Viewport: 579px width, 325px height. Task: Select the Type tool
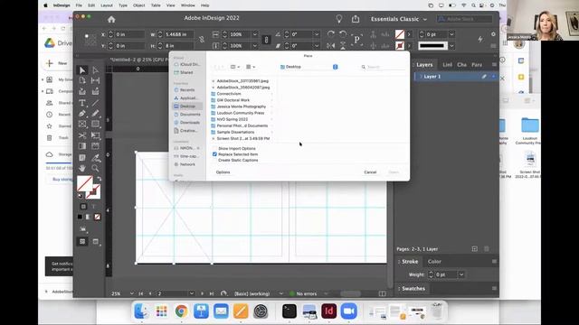[x=82, y=103]
